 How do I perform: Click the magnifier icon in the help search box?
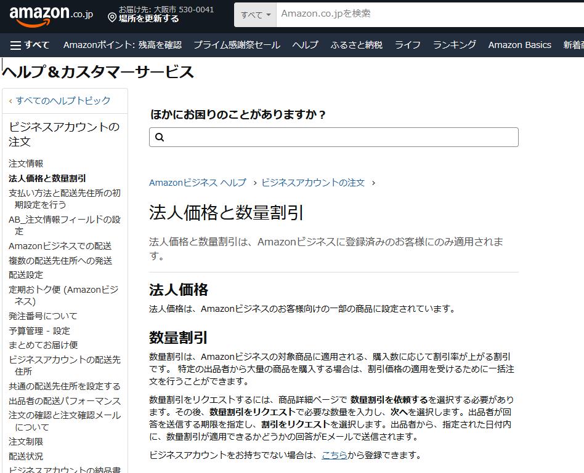coord(160,137)
